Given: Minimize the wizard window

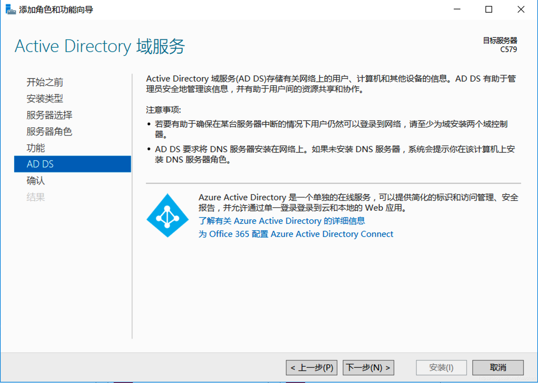Looking at the screenshot, I should (x=457, y=9).
